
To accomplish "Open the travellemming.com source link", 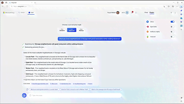I will tap(79, 84).
